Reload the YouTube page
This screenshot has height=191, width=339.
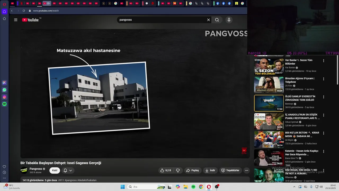click(24, 11)
